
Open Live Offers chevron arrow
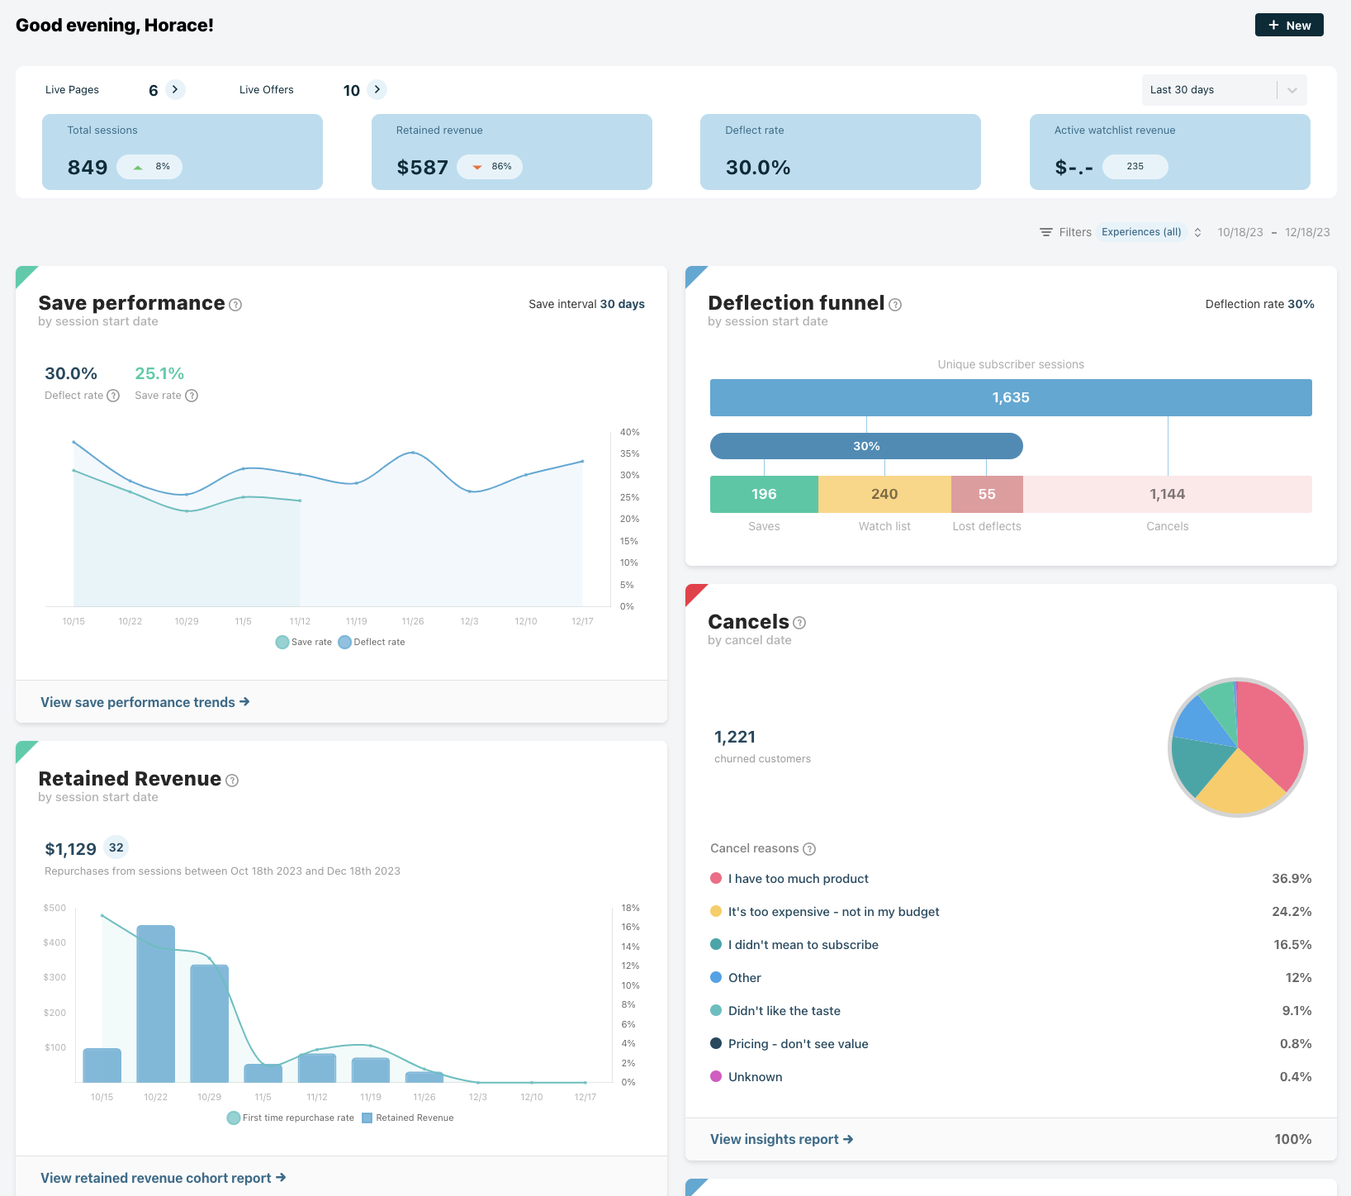coord(377,89)
